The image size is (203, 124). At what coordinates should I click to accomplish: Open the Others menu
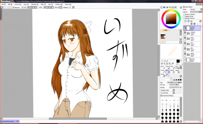(68, 4)
